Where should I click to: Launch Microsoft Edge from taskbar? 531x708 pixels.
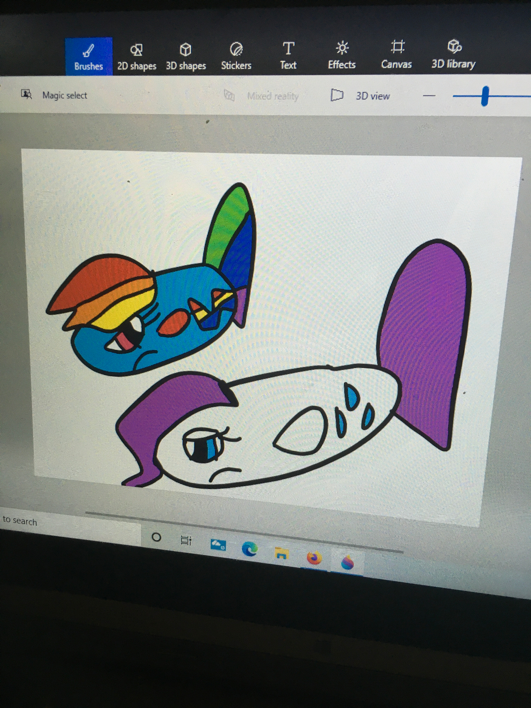[250, 549]
